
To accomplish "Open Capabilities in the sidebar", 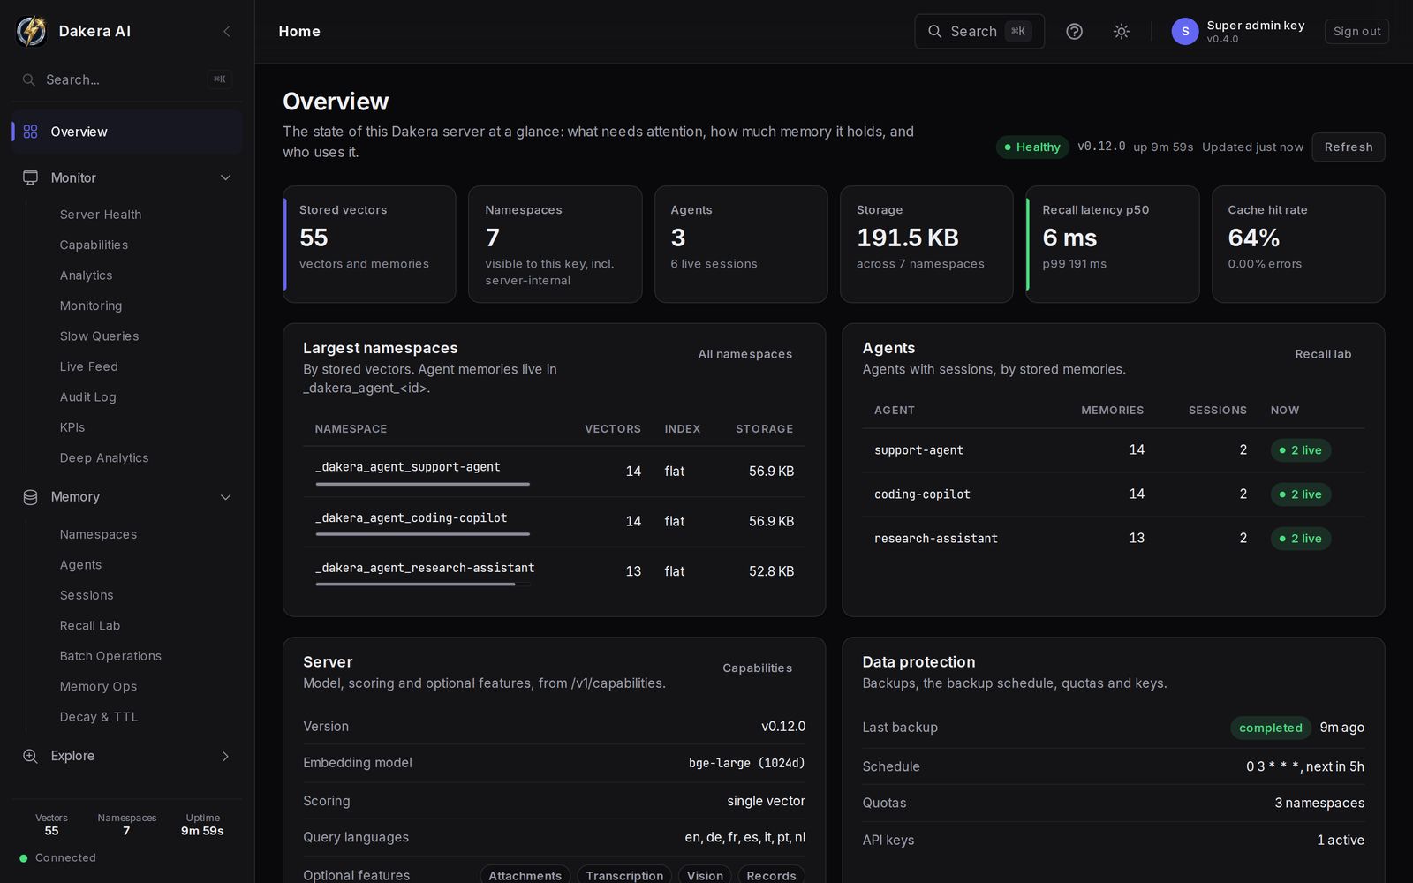I will tap(94, 245).
